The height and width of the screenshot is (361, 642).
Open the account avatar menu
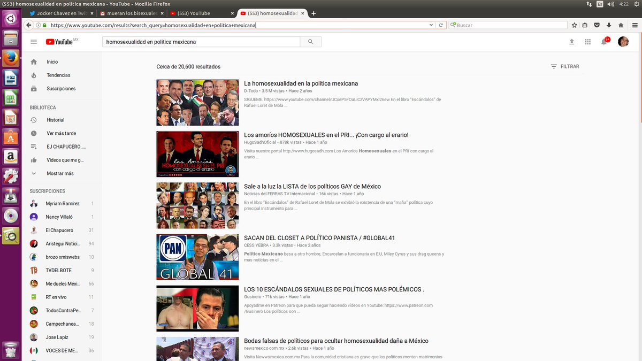tap(623, 42)
